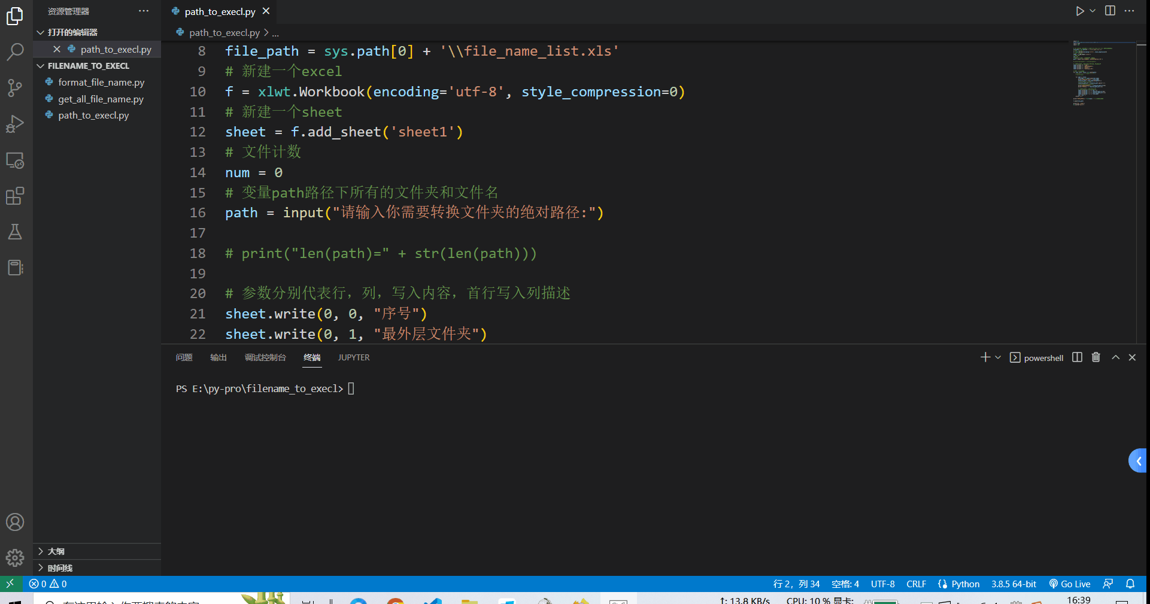Click the xlwt.Workbook code line

[455, 92]
